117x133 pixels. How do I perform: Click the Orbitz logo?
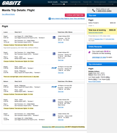tap(12, 3)
